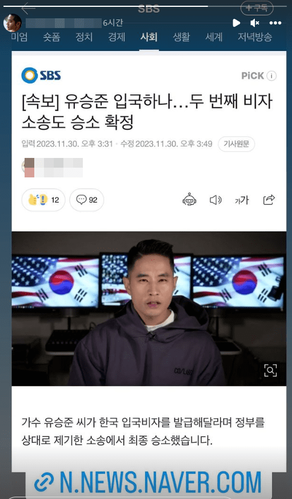Screen dimensions: 292x499
Task: Switch to the 경제 tab
Action: 117,37
